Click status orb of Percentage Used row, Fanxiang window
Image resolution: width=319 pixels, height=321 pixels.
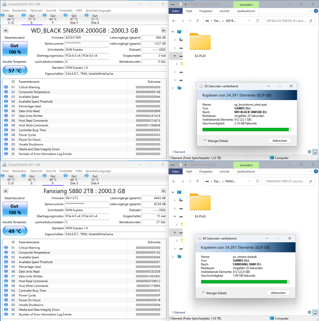[x=6, y=267]
